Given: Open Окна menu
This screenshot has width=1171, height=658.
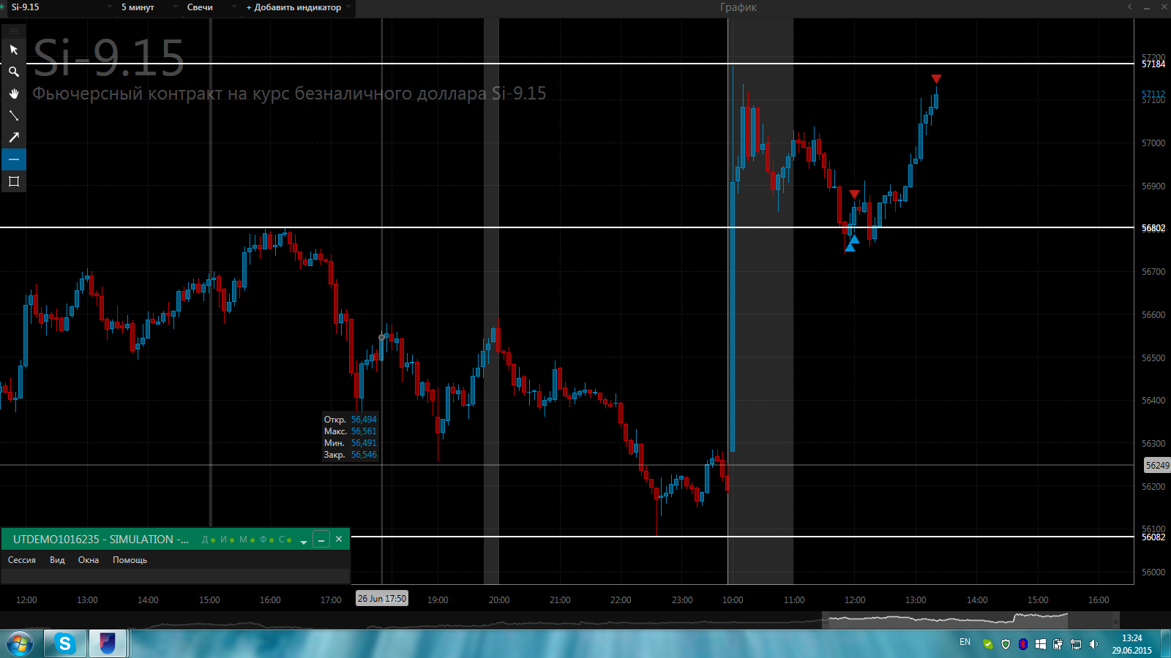Looking at the screenshot, I should [x=89, y=560].
